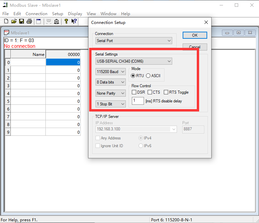Close the Connection Setup dialog with X
Screen dimensions: 259x223
click(x=206, y=23)
